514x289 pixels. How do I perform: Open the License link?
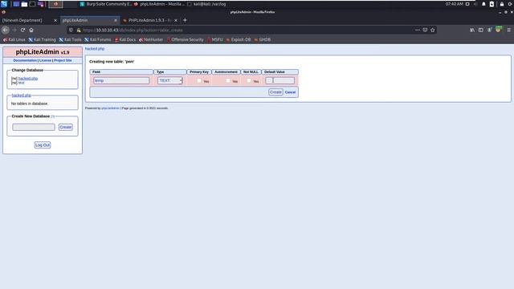point(45,61)
